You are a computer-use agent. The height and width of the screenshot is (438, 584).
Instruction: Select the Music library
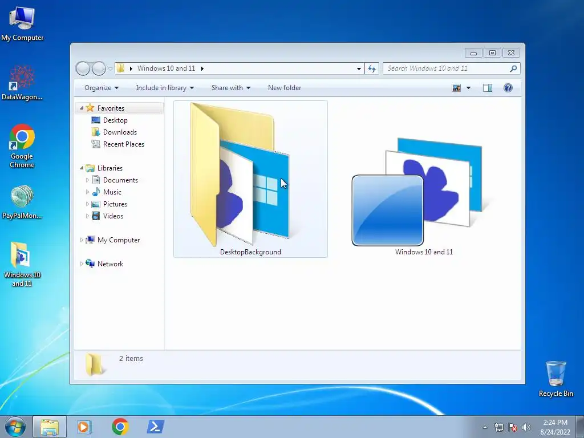112,192
